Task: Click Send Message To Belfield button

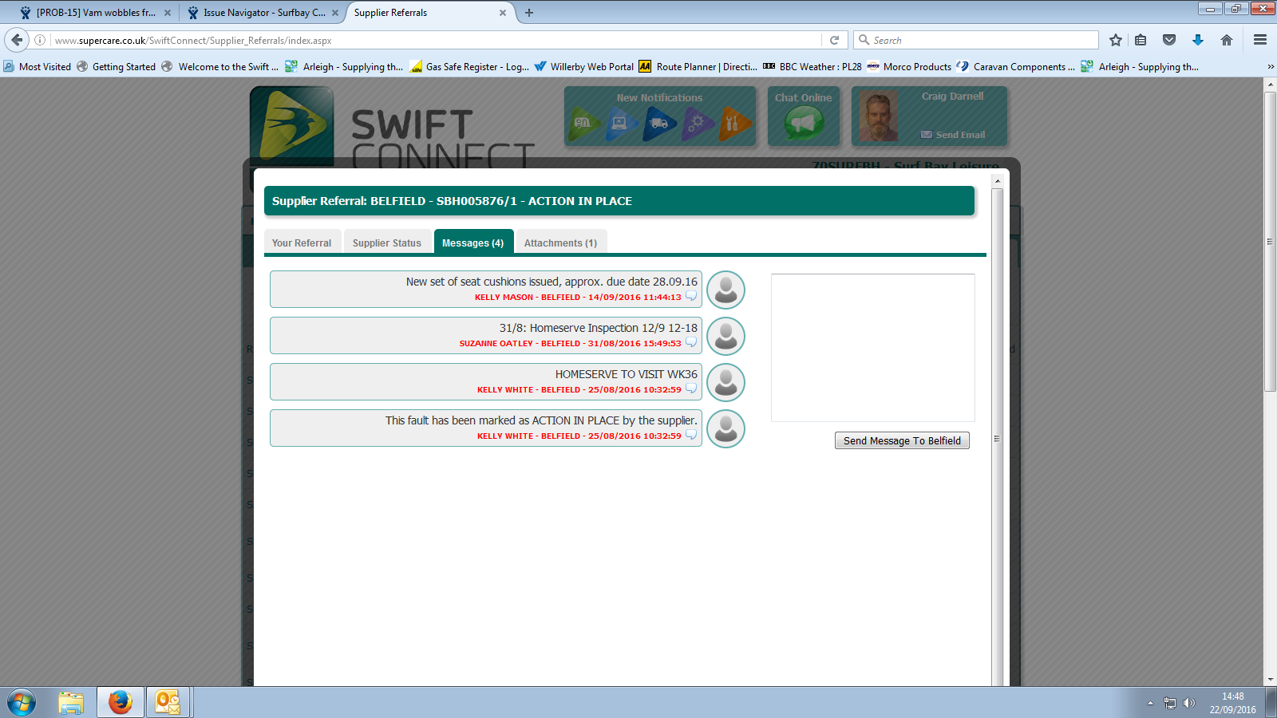Action: click(902, 440)
